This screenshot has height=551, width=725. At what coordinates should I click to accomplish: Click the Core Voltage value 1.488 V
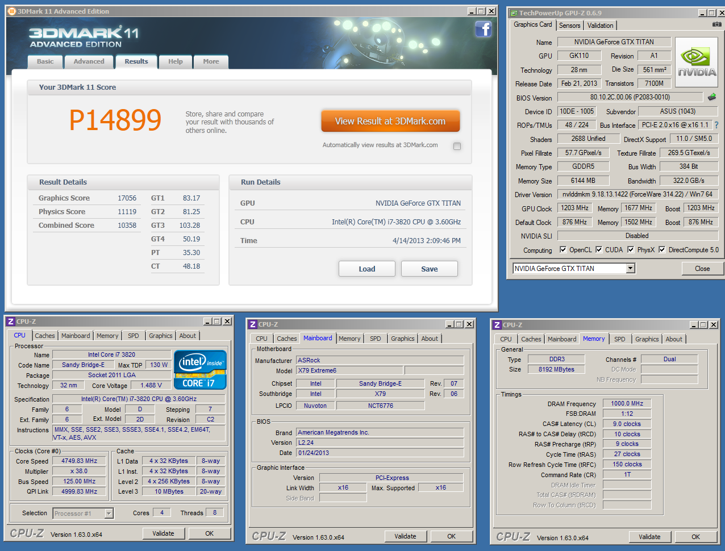[151, 385]
